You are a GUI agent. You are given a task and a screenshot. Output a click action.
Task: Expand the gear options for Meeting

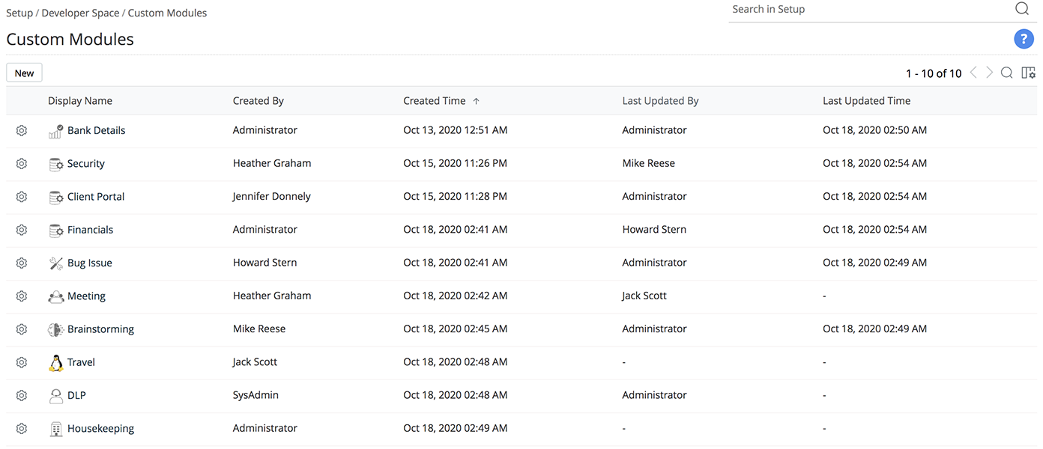(x=22, y=296)
